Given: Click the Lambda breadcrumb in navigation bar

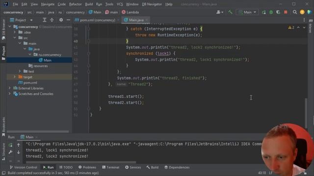Looking at the screenshot, I should pos(130,12).
